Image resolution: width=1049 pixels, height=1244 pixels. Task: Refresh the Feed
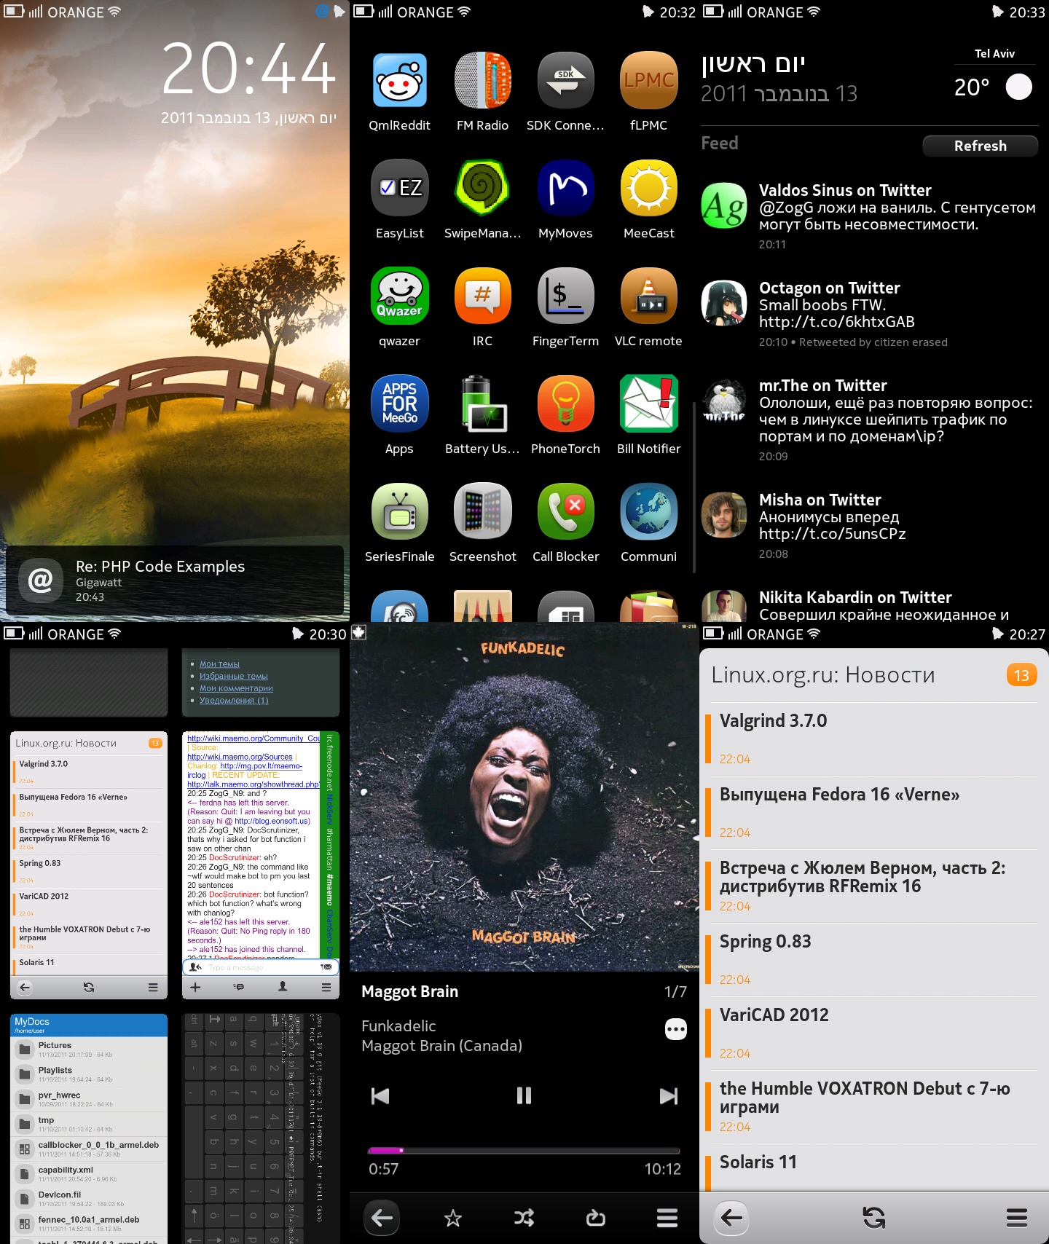[x=980, y=146]
